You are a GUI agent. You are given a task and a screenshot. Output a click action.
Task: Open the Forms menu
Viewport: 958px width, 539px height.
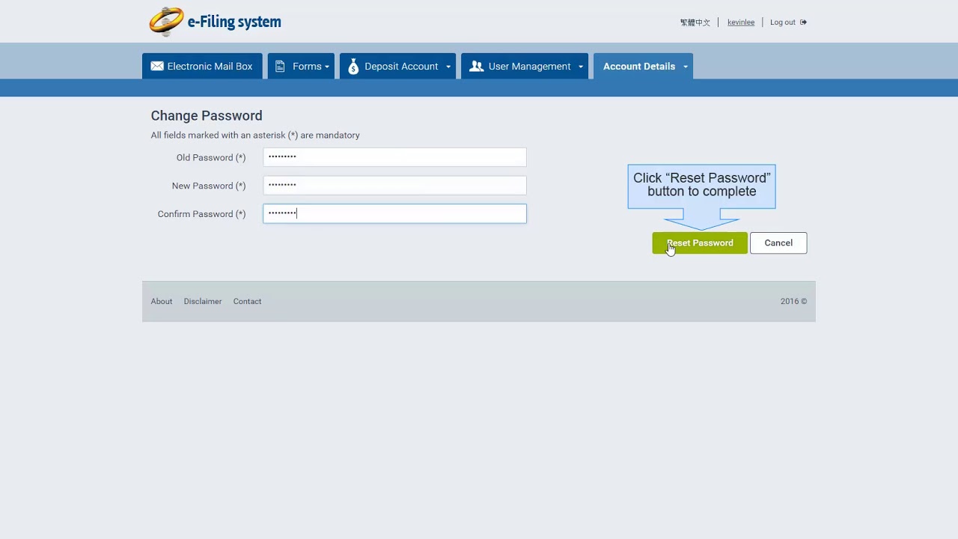301,66
